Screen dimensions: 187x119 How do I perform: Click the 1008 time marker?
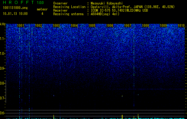tap(145, 25)
